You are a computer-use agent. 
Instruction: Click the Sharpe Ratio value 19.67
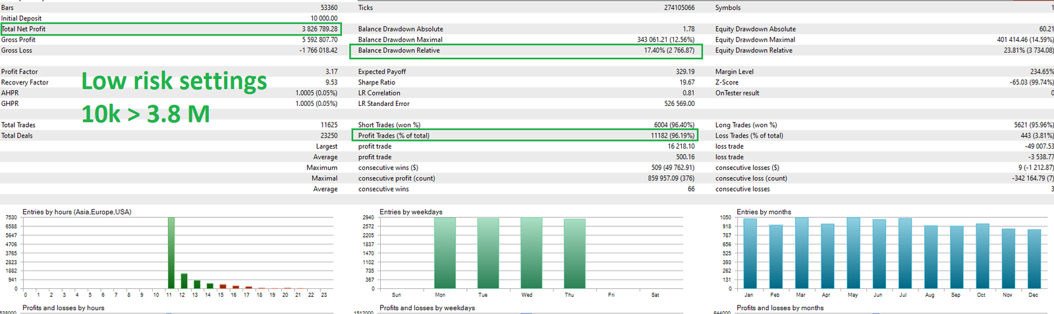pyautogui.click(x=686, y=82)
